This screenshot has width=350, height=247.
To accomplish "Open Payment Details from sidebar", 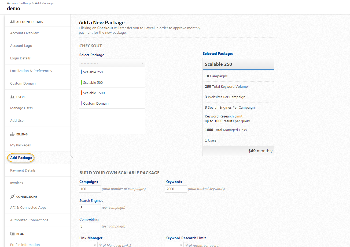I will pyautogui.click(x=23, y=170).
